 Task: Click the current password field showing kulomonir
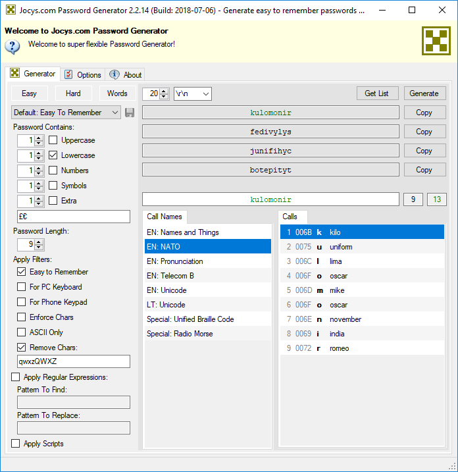point(270,199)
